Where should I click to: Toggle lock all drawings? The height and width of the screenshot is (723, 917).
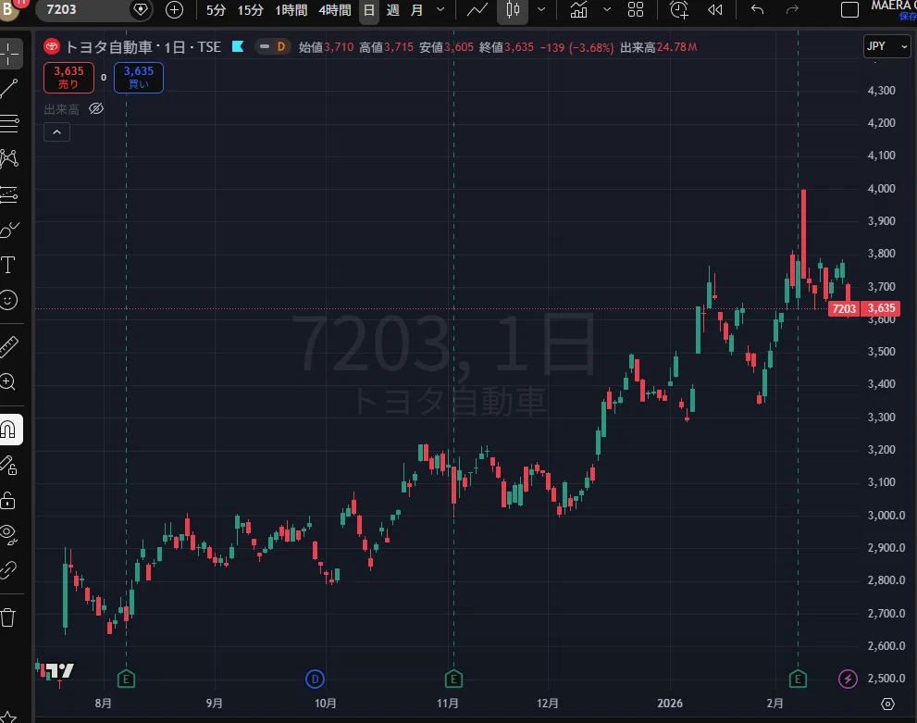tap(8, 501)
